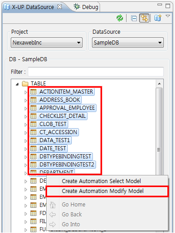Click the green Refresh icon in toolbar

[120, 18]
